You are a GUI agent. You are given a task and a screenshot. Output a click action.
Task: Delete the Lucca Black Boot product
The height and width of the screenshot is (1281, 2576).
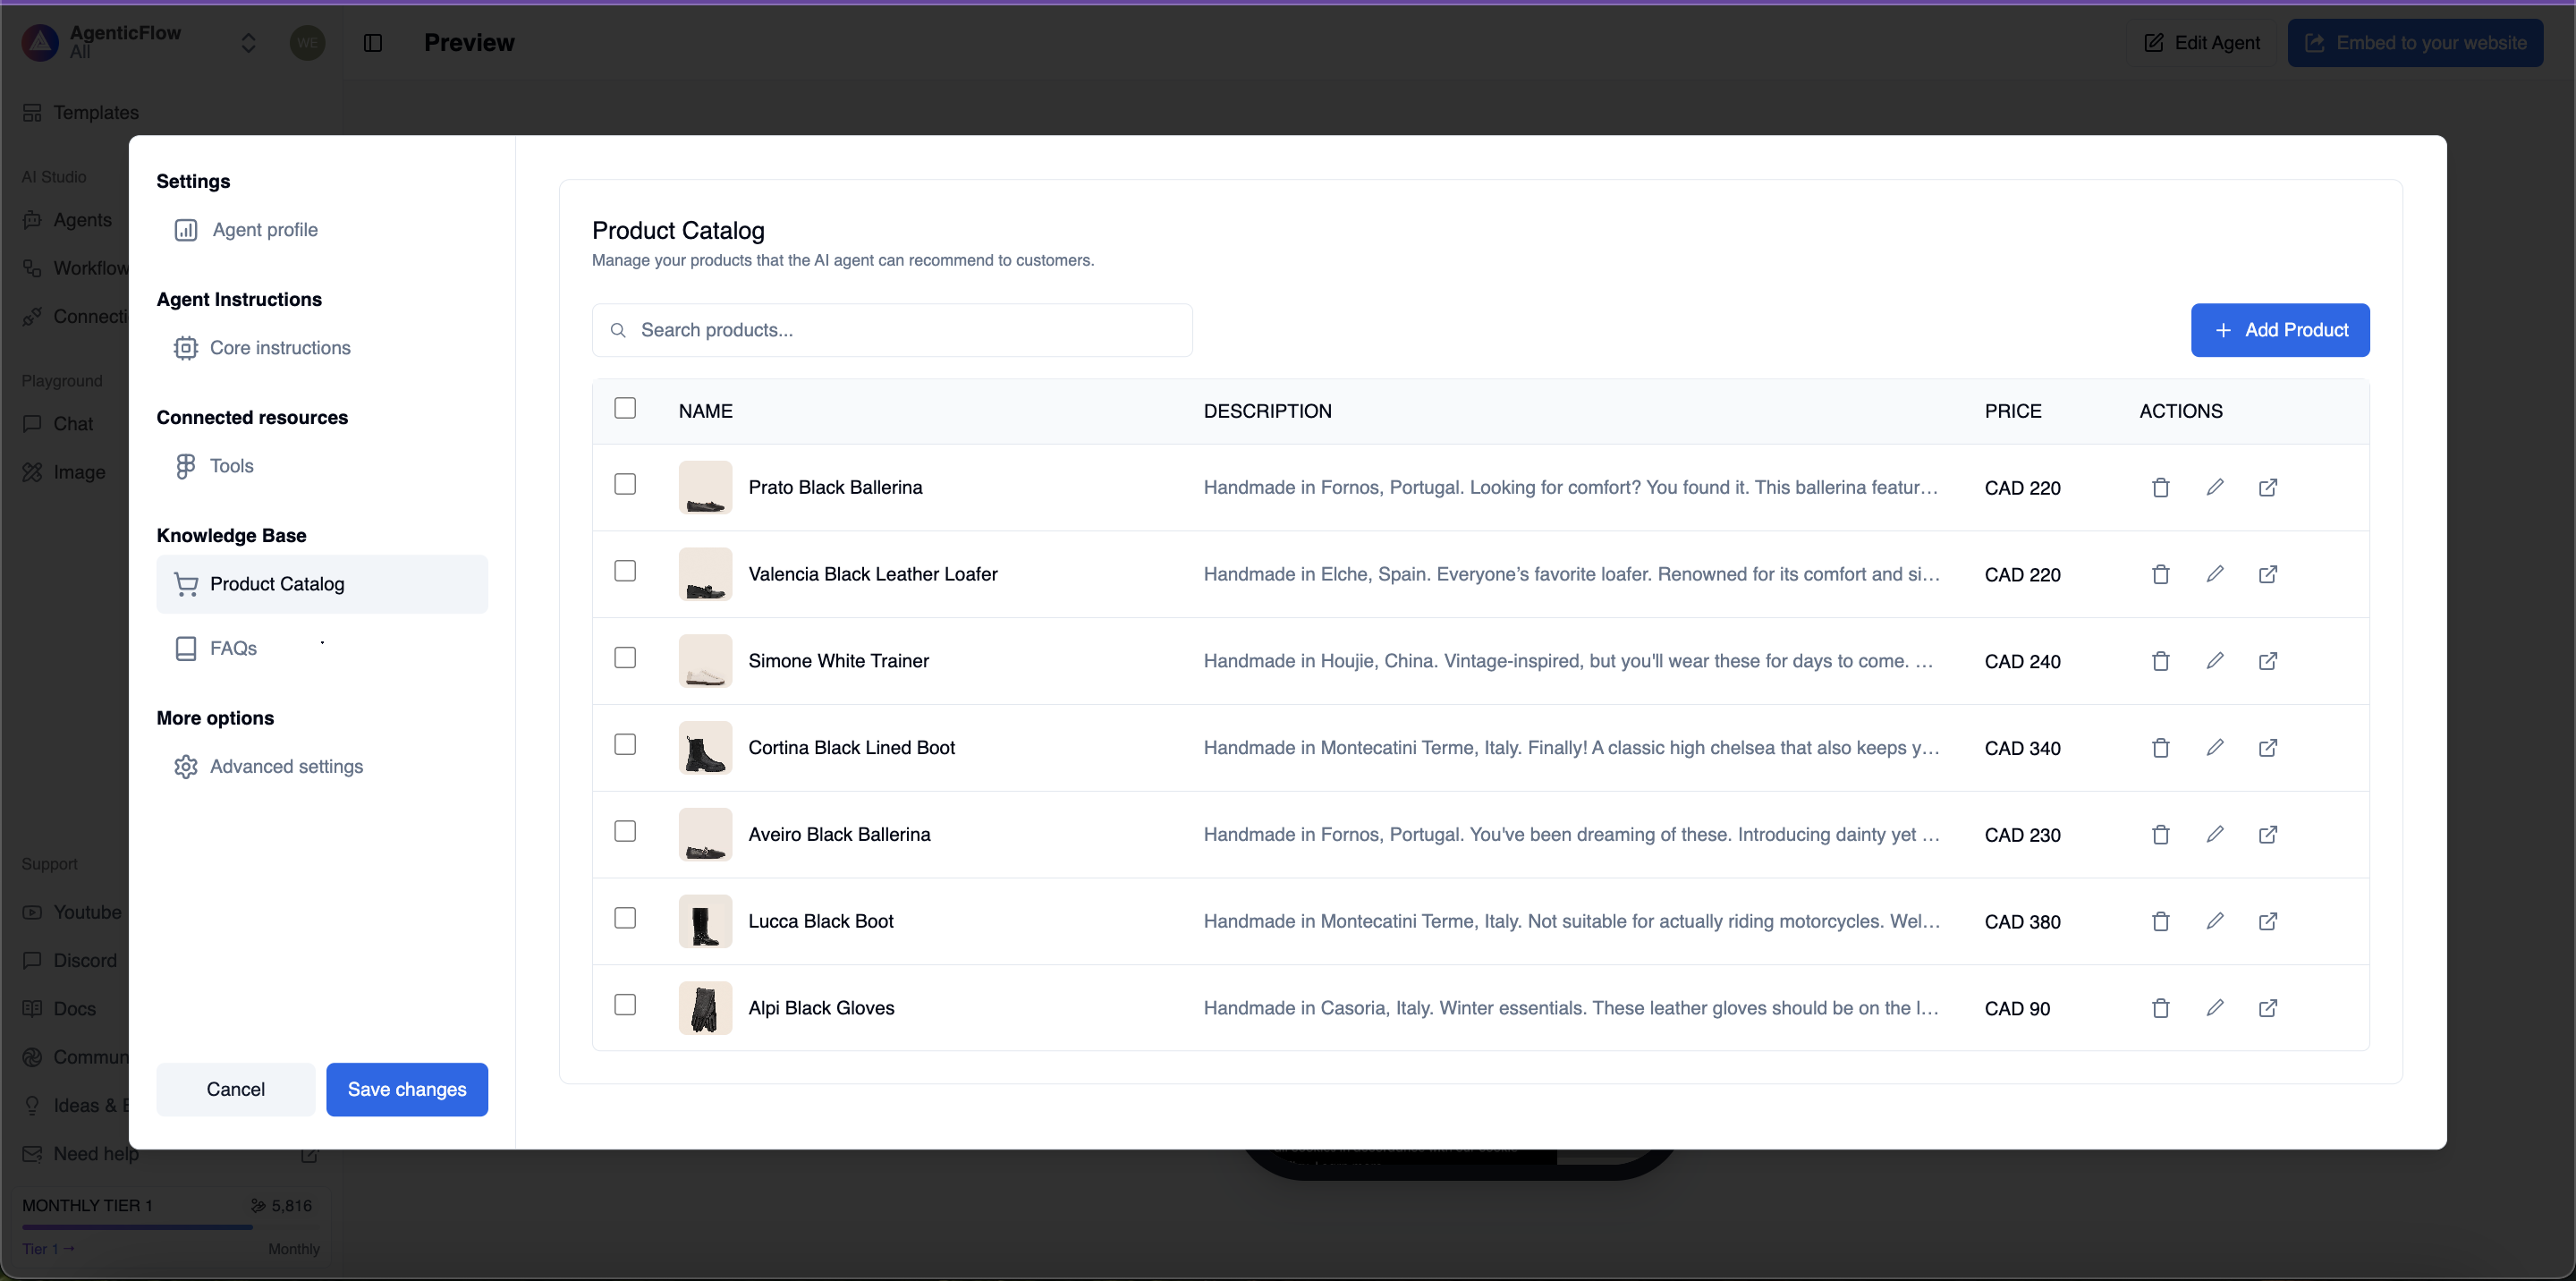pos(2160,922)
